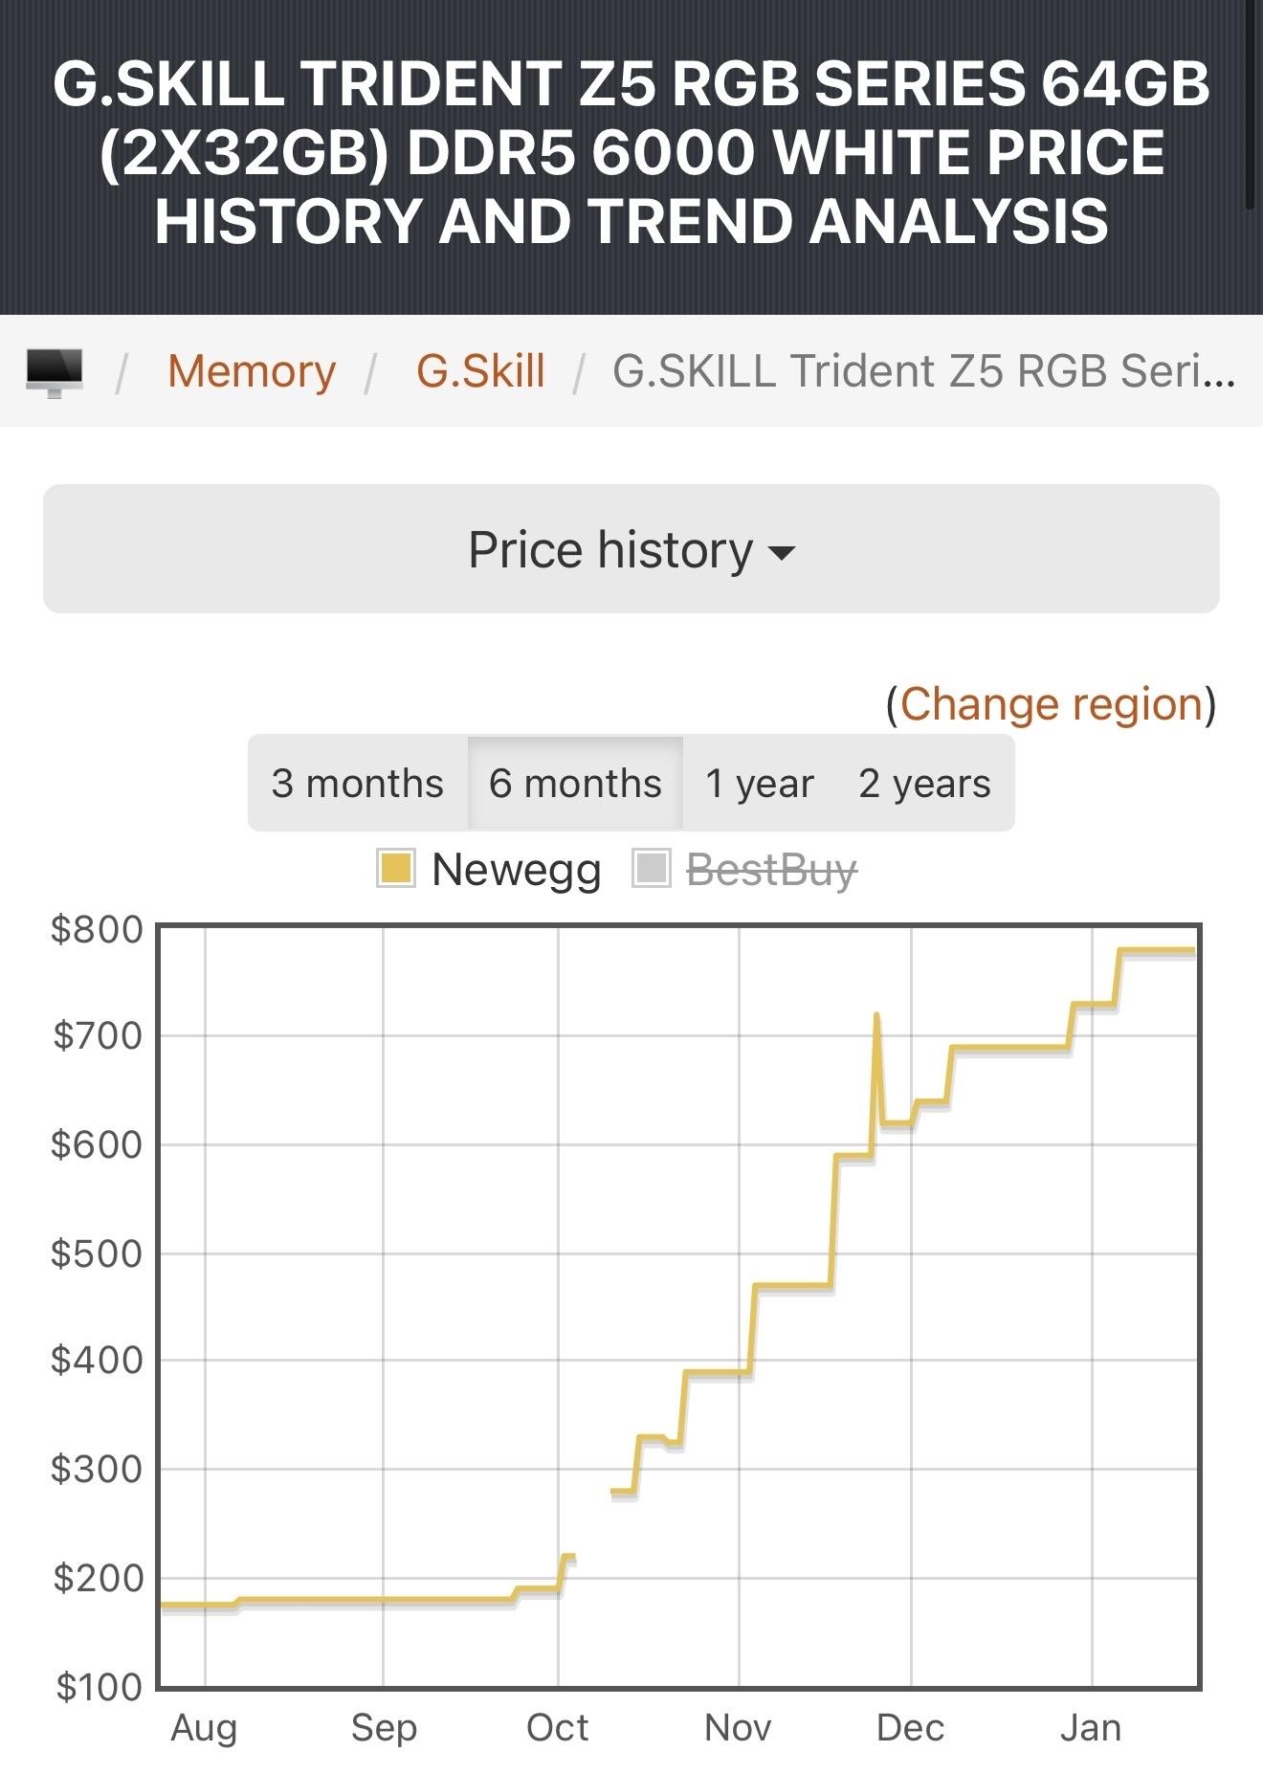Select the 3 months range tab
This screenshot has height=1774, width=1263.
[357, 784]
